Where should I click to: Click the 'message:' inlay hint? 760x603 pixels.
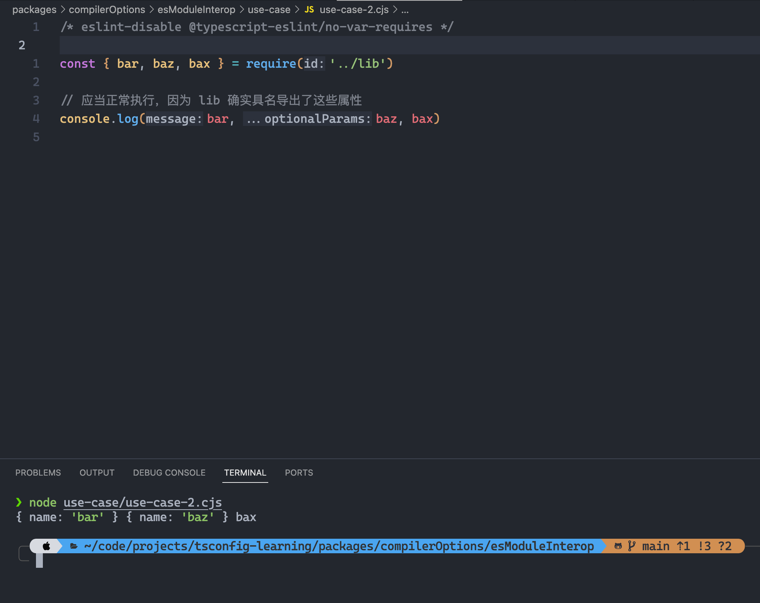(174, 119)
